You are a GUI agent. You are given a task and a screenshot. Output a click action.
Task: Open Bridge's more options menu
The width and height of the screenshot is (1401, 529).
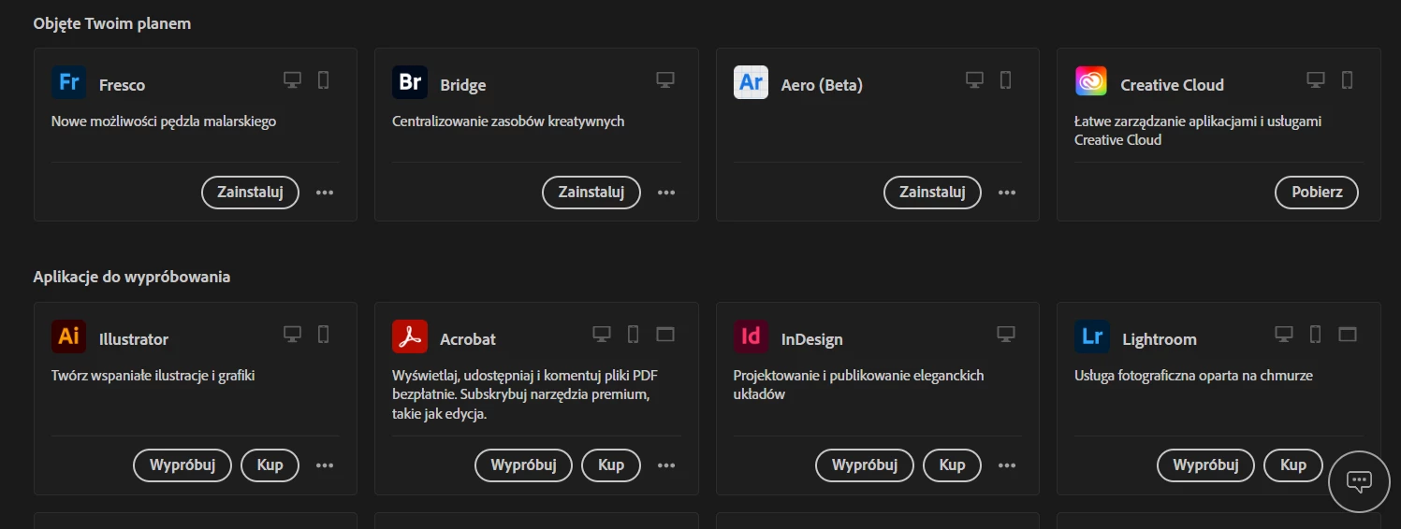(x=666, y=193)
